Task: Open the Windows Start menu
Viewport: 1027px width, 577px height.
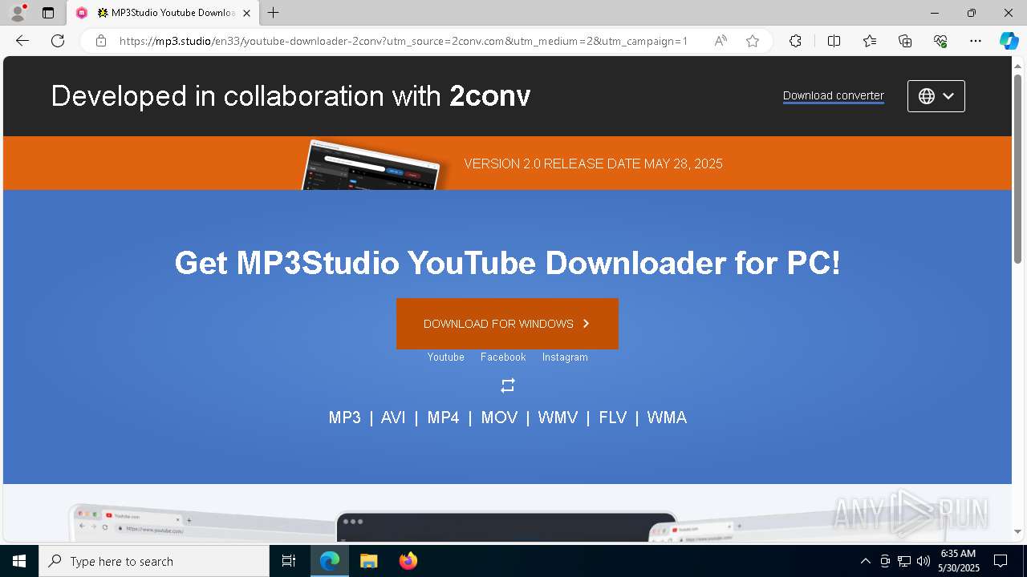Action: pyautogui.click(x=19, y=561)
